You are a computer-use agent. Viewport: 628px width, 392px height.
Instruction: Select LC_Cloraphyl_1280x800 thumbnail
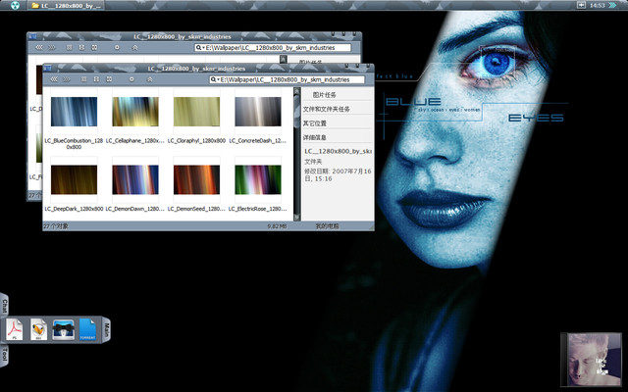tap(196, 112)
